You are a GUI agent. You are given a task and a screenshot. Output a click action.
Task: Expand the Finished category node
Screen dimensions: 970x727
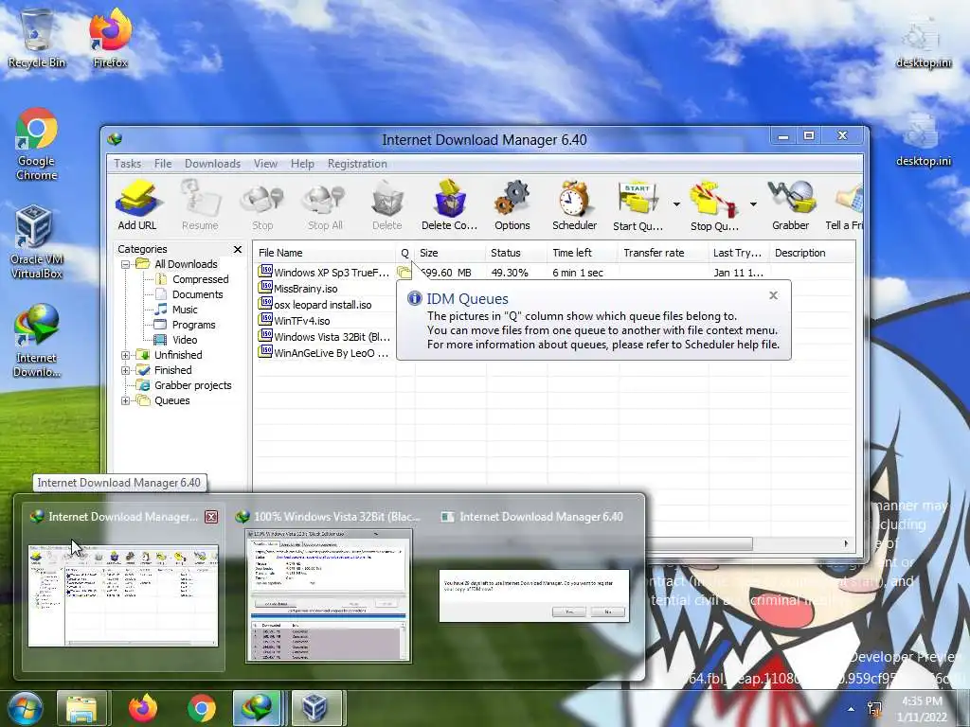[126, 370]
